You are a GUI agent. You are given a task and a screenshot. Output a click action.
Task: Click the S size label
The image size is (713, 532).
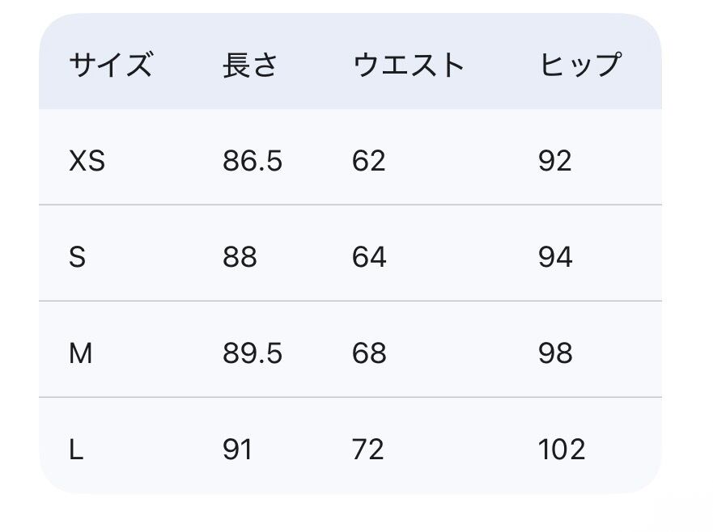click(x=78, y=258)
